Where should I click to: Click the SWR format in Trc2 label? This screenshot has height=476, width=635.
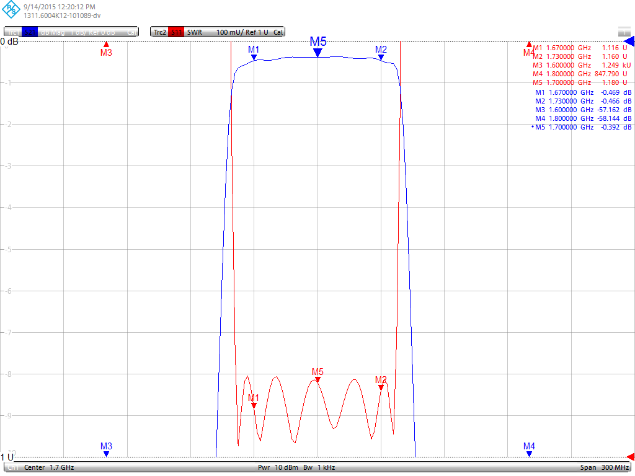point(194,32)
